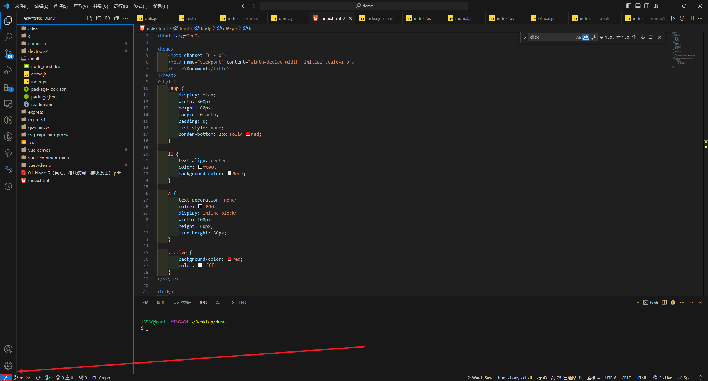Open the Manage gear icon

[8, 366]
